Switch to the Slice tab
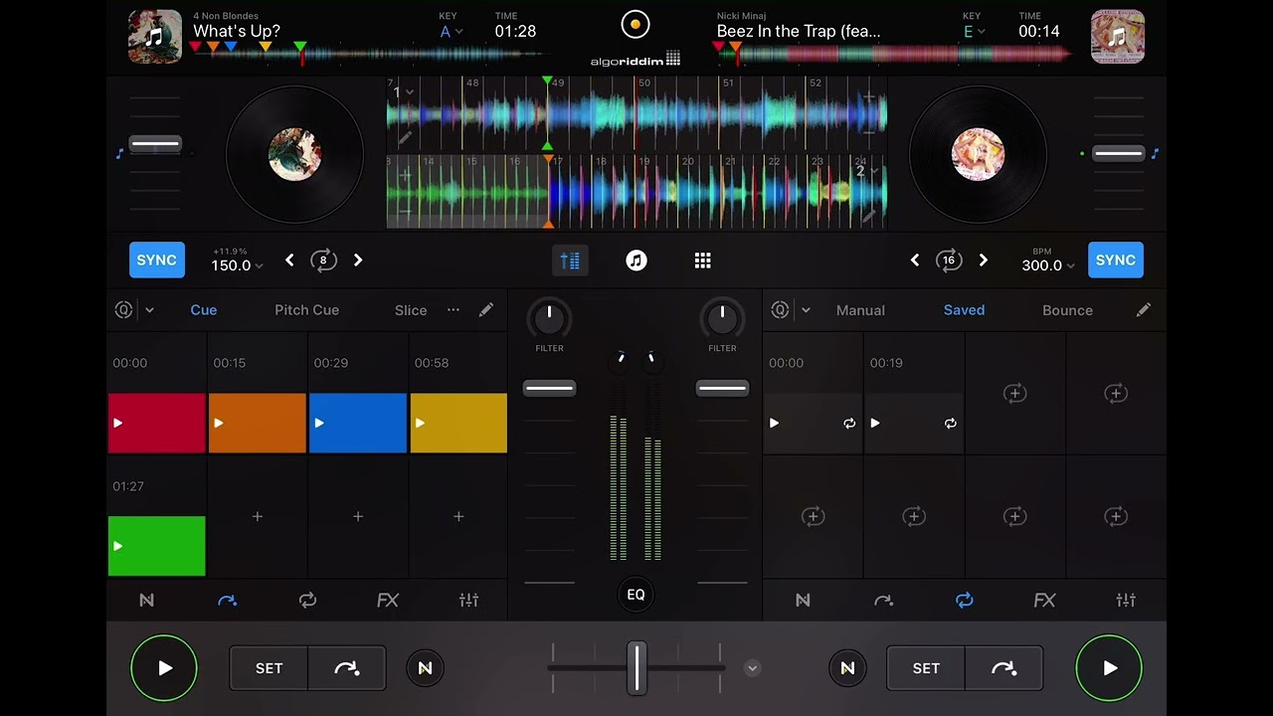This screenshot has height=716, width=1273. [411, 310]
